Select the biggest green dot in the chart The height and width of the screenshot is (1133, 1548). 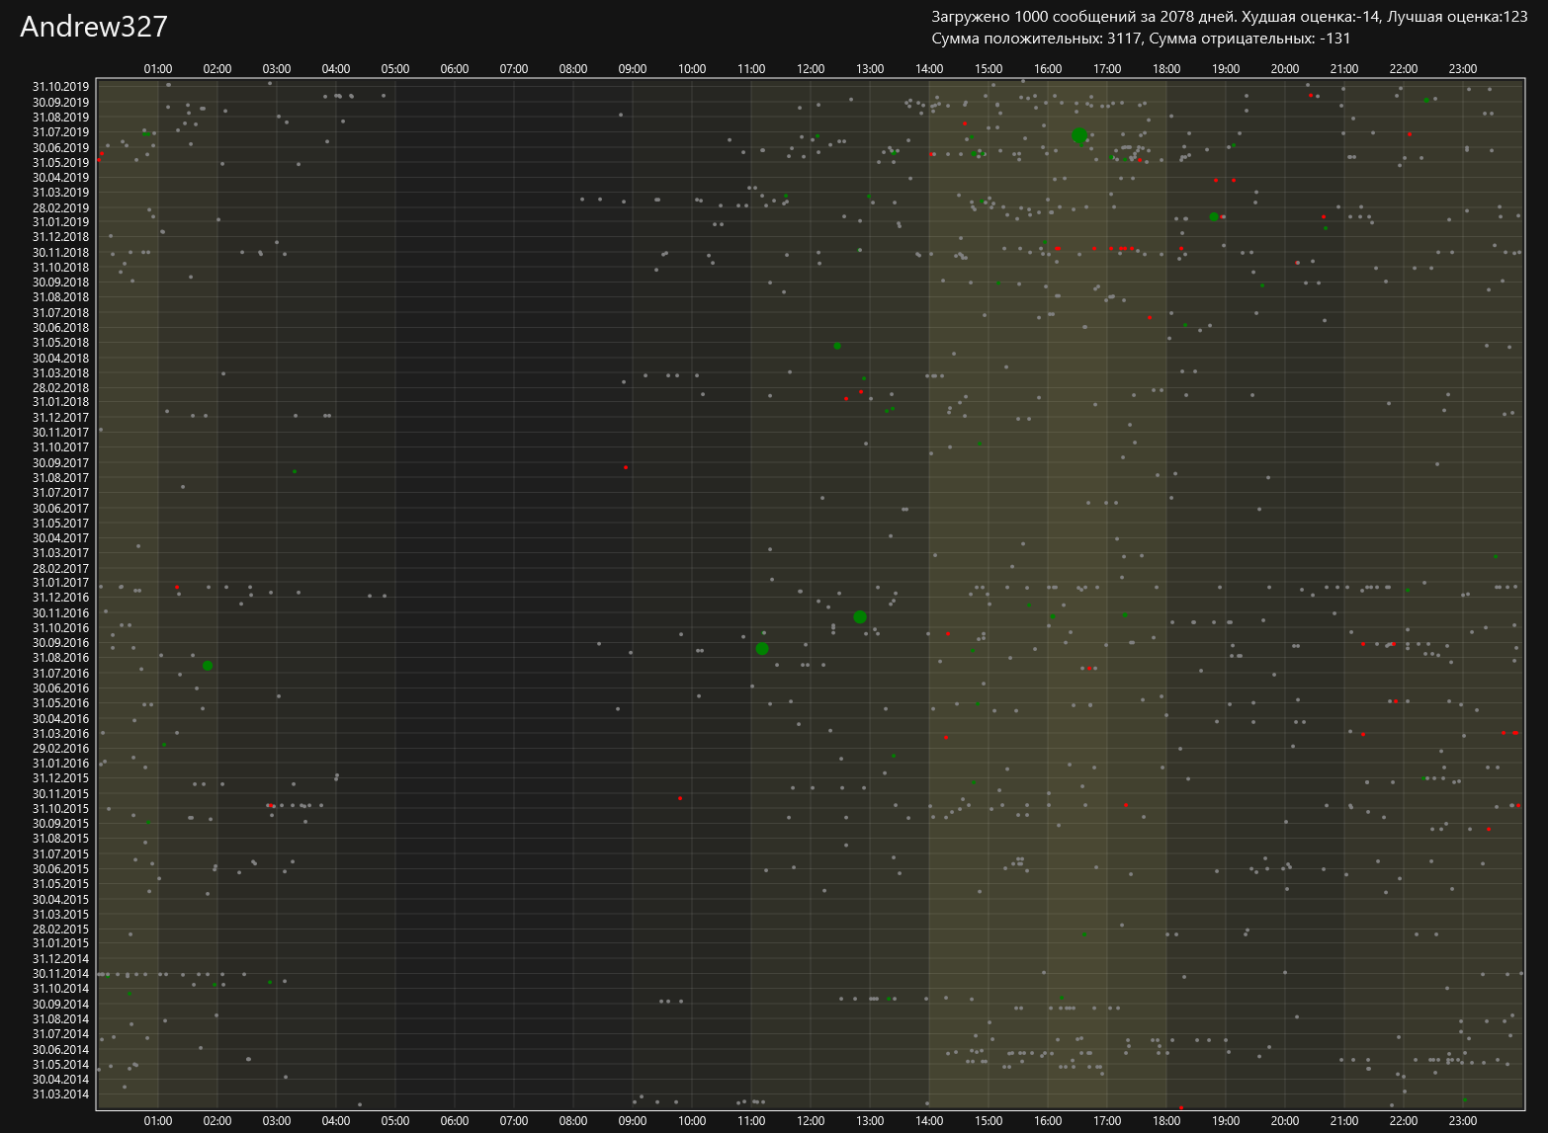coord(1078,135)
